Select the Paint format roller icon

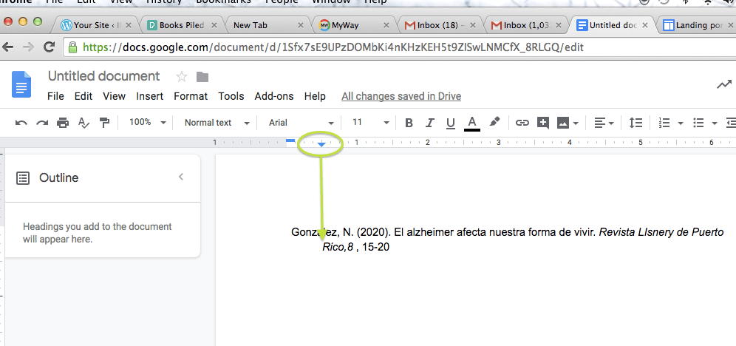(x=104, y=123)
